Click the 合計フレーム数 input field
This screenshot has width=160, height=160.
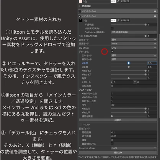click(x=134, y=101)
